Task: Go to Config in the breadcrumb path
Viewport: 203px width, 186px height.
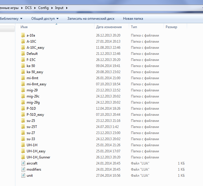Action: click(43, 8)
